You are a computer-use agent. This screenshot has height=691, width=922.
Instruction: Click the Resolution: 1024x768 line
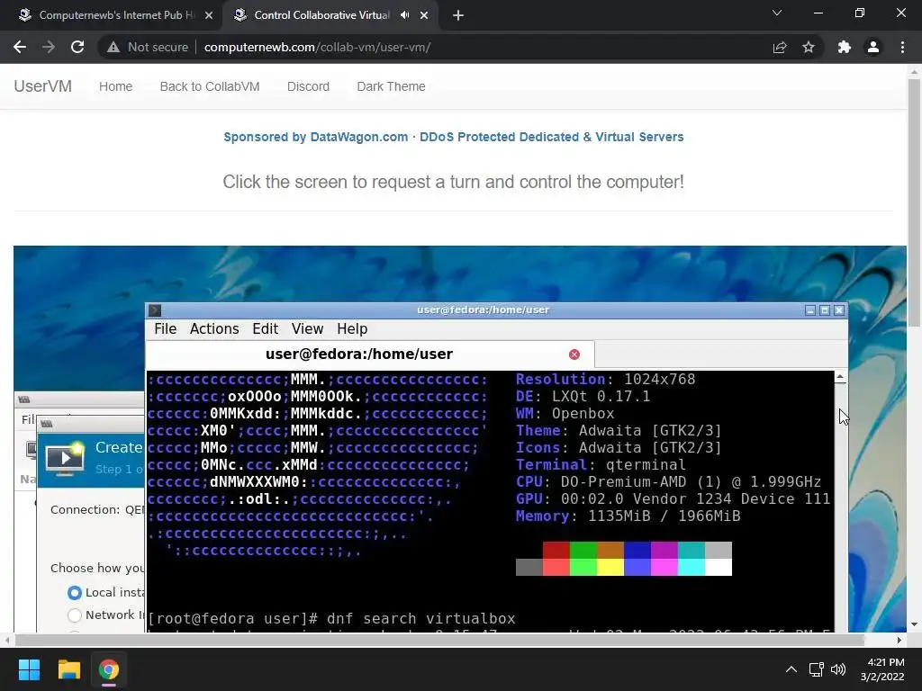(x=606, y=379)
